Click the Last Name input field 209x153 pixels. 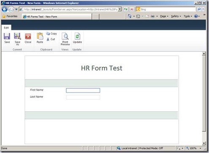point(83,97)
